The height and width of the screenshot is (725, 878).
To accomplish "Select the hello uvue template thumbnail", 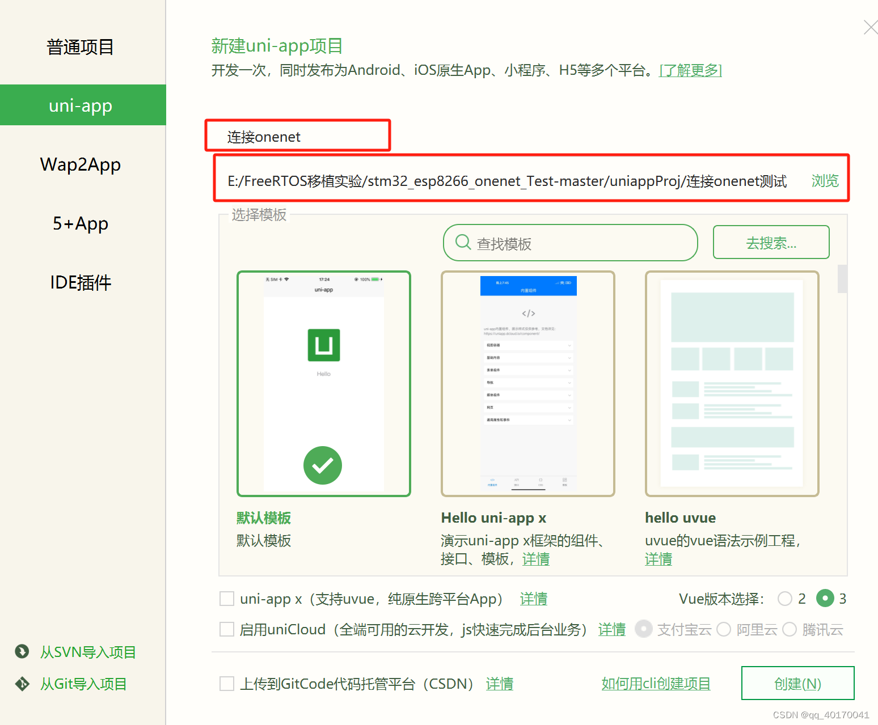I will point(732,384).
